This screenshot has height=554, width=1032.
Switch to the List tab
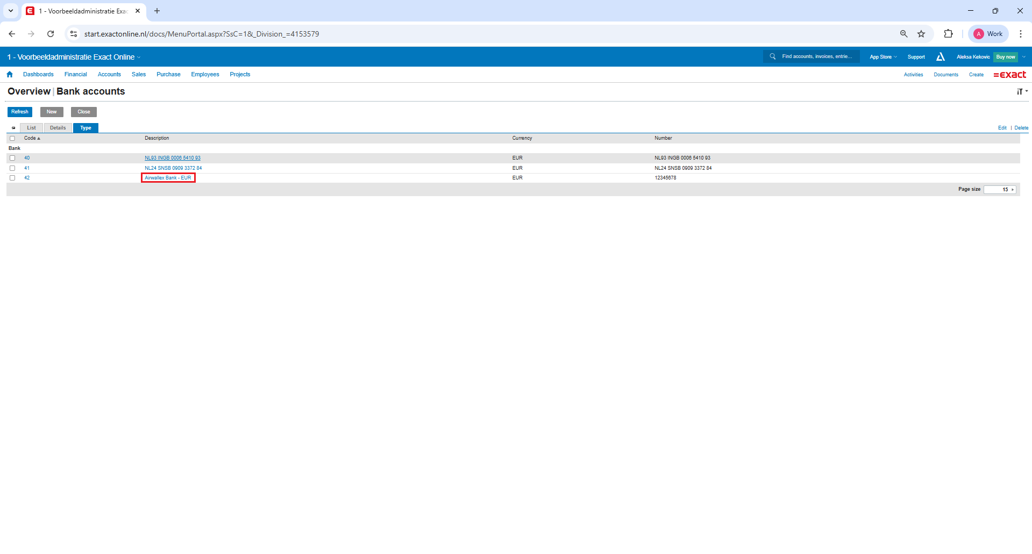(x=32, y=128)
